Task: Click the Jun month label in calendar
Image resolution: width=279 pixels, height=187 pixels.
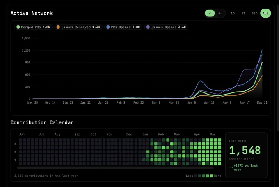Action: [x=22, y=135]
